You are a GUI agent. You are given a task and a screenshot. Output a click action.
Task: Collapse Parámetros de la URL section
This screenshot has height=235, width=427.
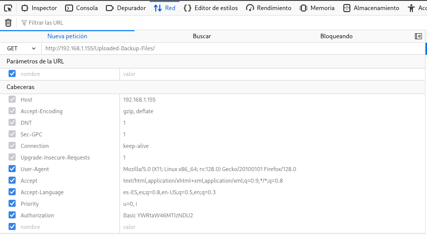click(35, 61)
